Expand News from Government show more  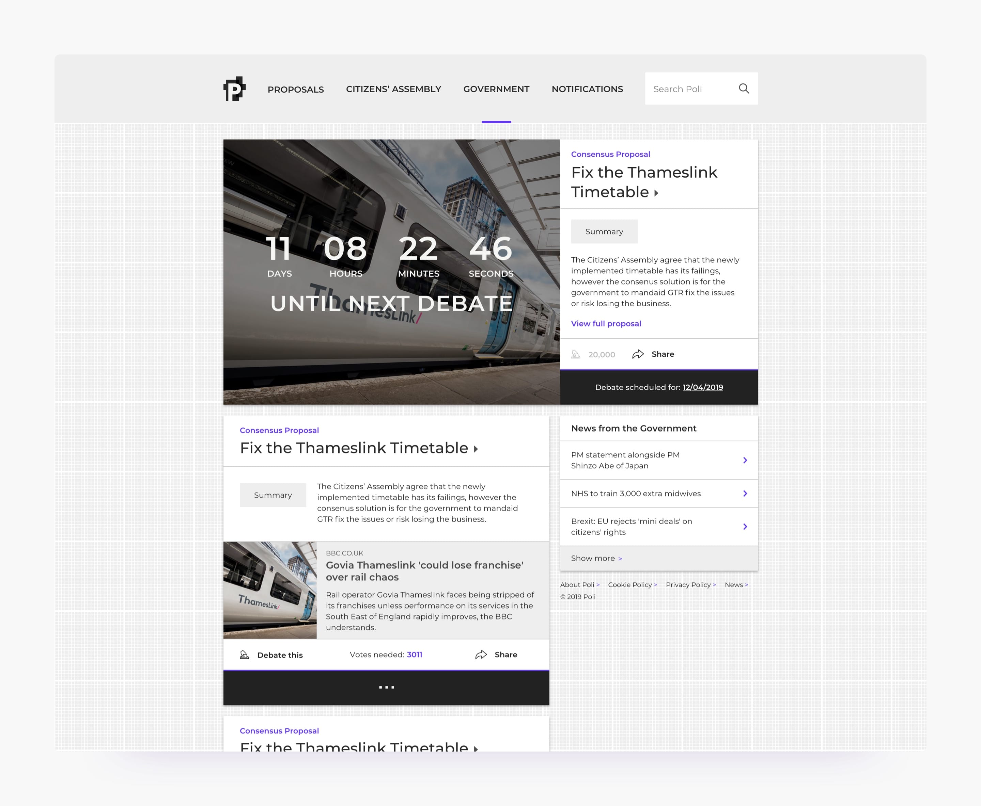click(x=596, y=558)
